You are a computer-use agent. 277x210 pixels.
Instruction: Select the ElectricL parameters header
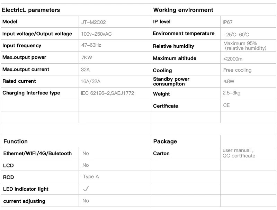(x=31, y=10)
